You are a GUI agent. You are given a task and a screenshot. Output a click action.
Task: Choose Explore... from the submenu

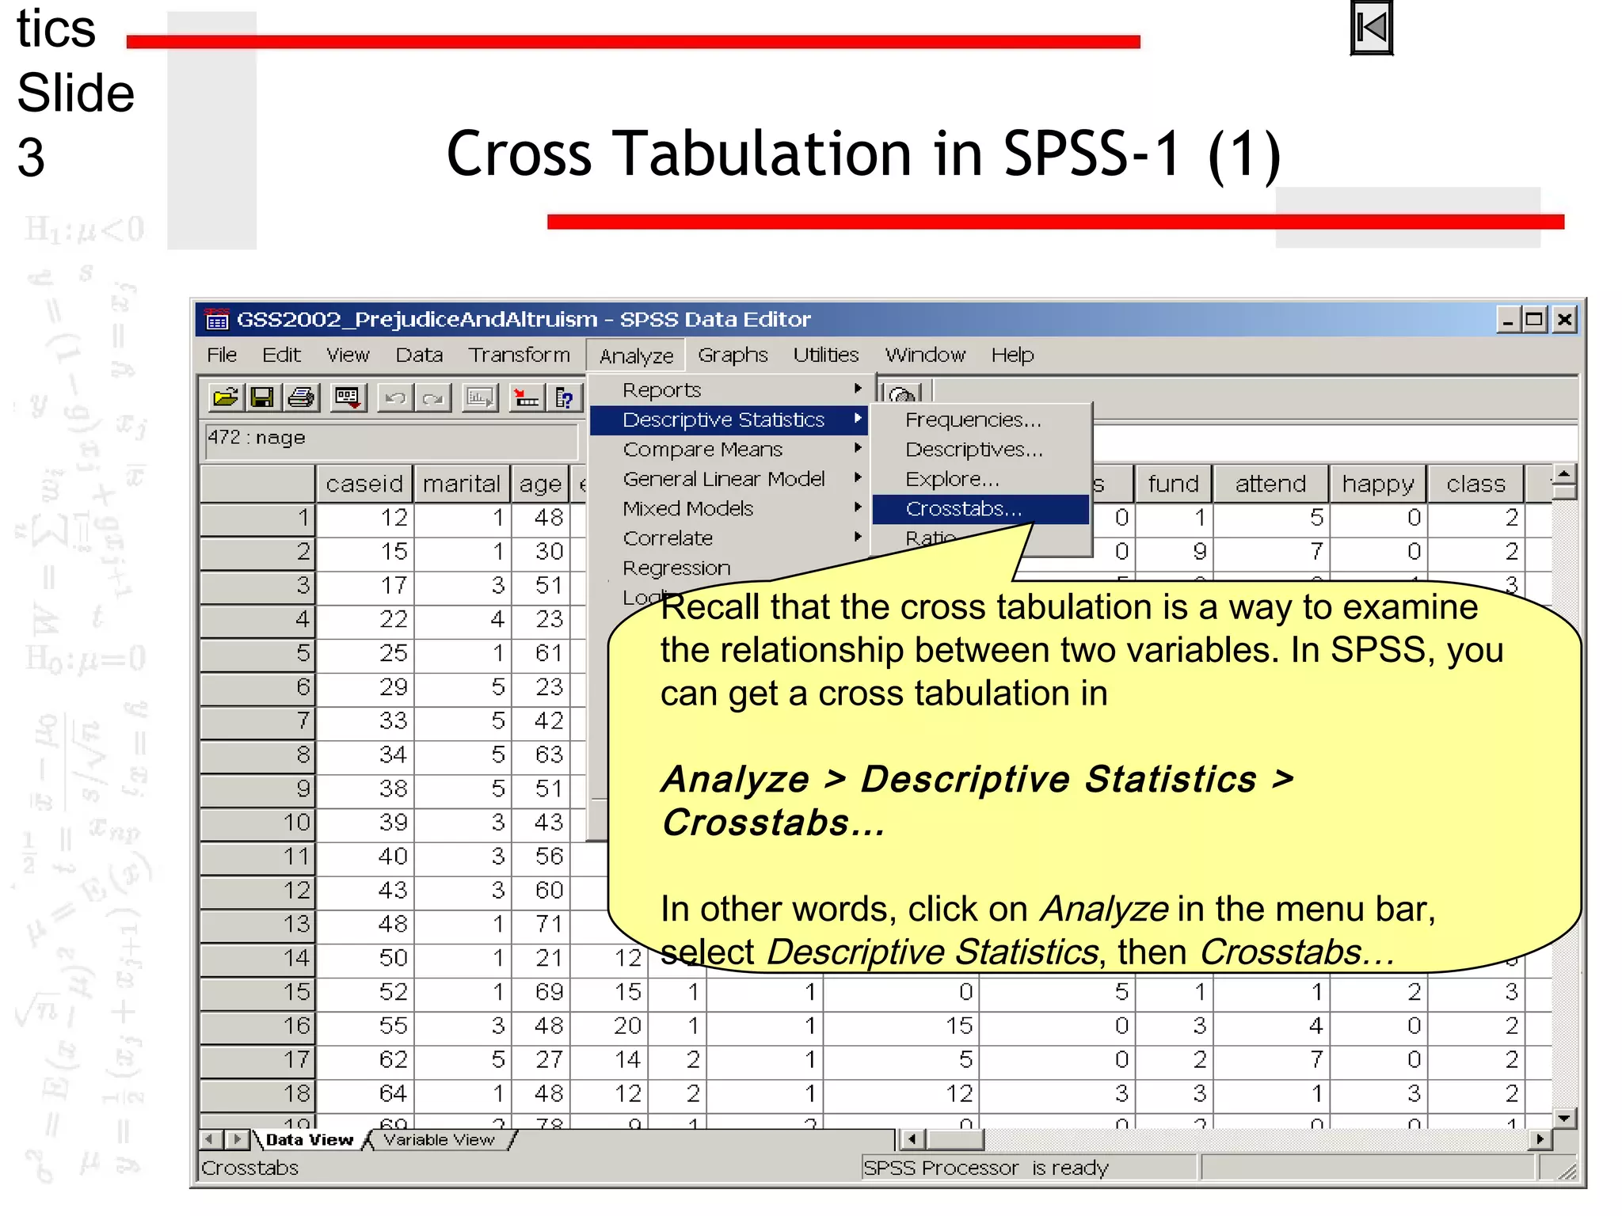980,478
